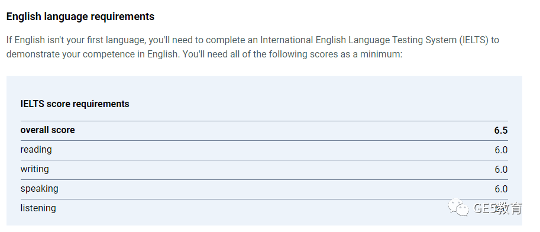
Task: Select the writing row label
Action: click(x=34, y=169)
